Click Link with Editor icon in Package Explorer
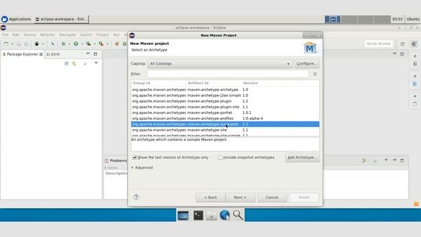421x237 pixels. (x=74, y=63)
